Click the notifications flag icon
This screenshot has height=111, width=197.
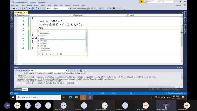pyautogui.click(x=141, y=2)
